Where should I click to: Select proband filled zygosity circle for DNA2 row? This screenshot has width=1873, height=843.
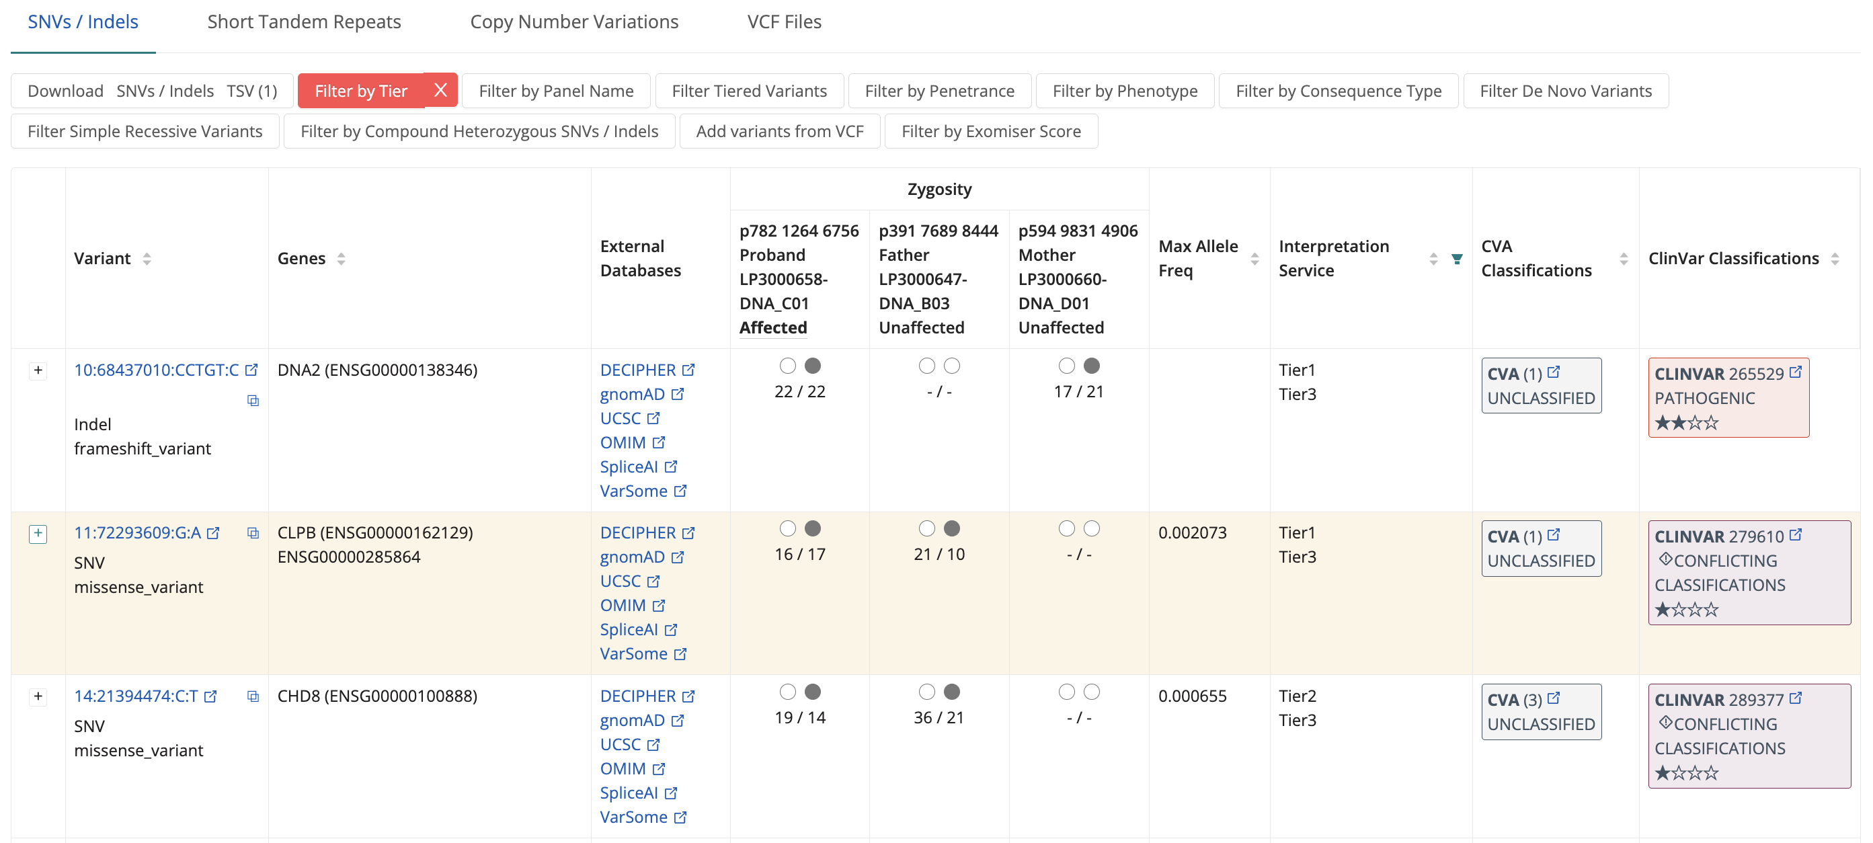813,366
